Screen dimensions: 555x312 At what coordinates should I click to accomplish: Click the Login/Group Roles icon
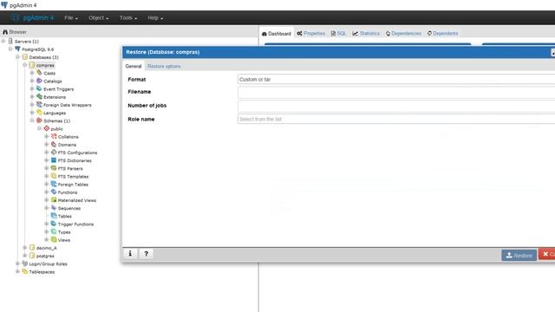25,263
